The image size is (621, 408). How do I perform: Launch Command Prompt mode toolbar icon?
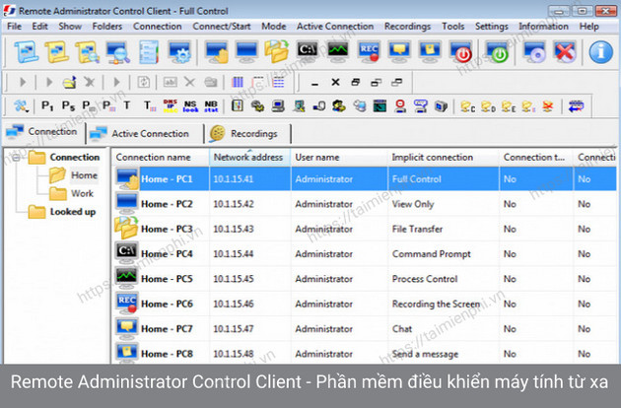308,52
